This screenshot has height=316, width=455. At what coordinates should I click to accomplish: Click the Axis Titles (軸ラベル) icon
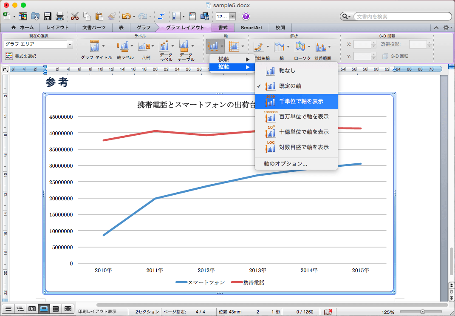pyautogui.click(x=122, y=46)
